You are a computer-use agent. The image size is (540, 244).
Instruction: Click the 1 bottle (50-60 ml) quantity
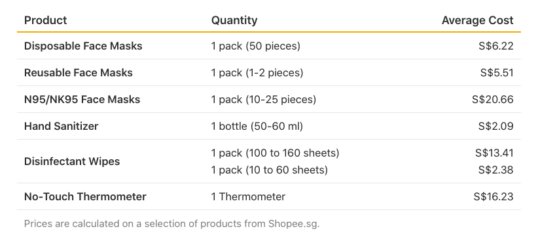coord(257,127)
